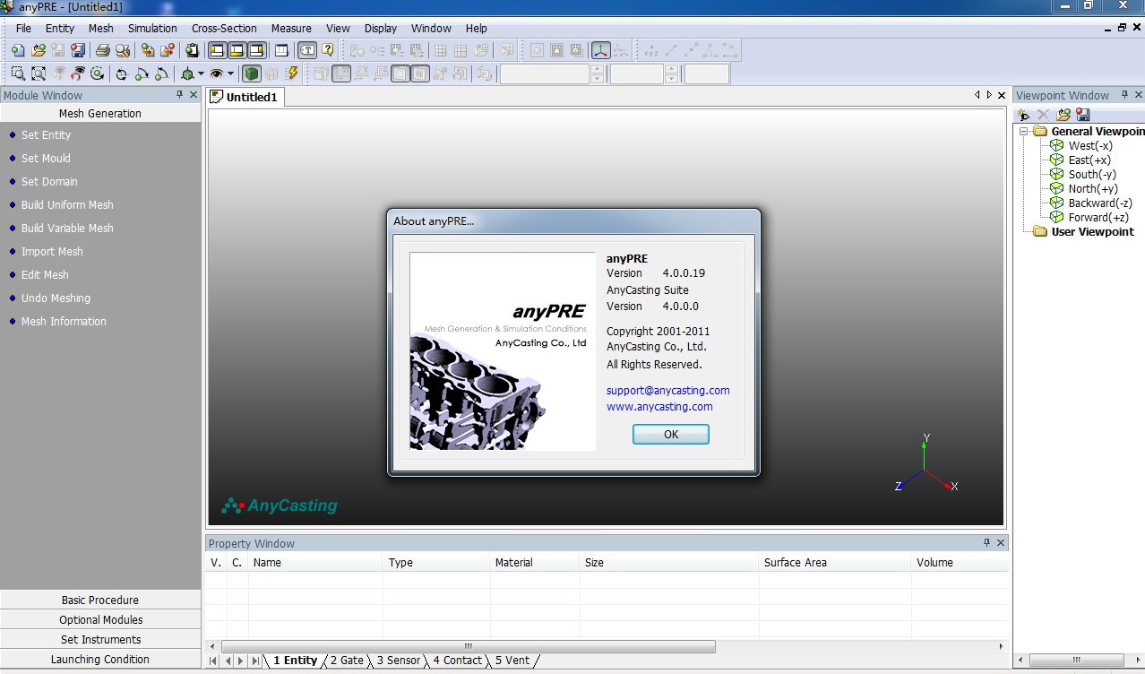Click the support@anycasting.com email link

(x=668, y=391)
